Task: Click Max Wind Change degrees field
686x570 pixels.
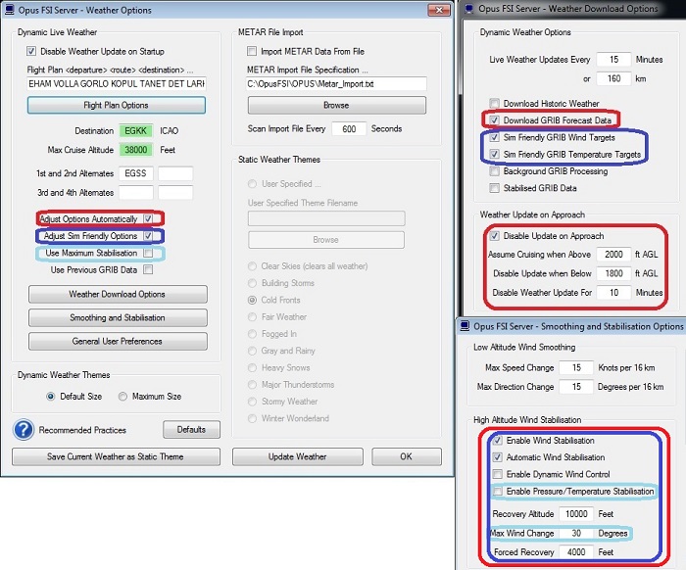Action: (x=576, y=534)
